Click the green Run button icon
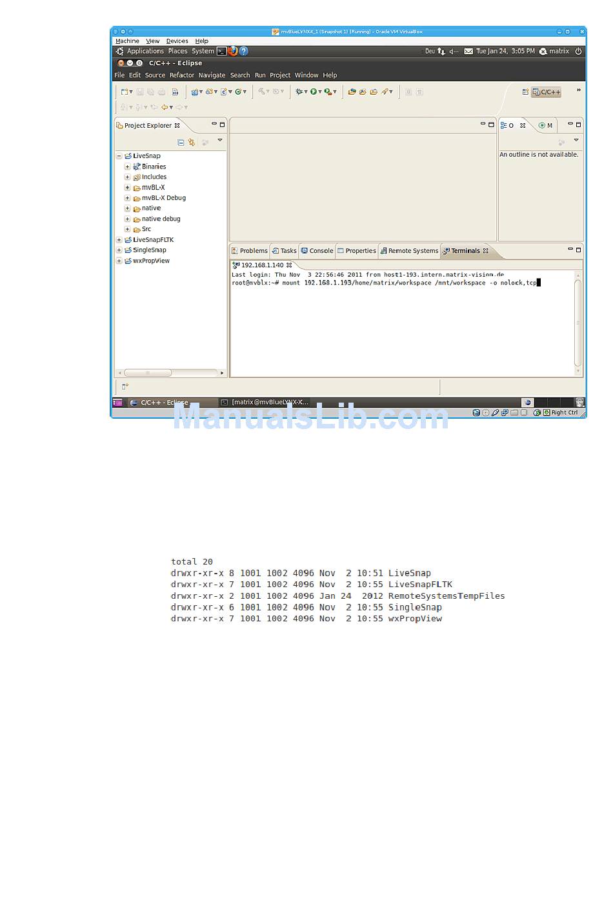The width and height of the screenshot is (613, 902). (313, 92)
